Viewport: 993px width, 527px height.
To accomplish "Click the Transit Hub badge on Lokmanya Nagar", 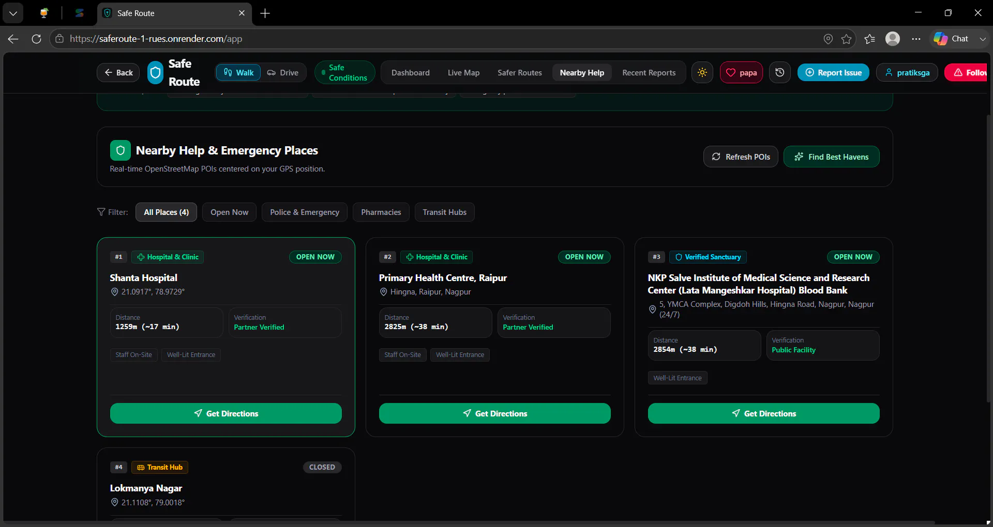I will (160, 467).
